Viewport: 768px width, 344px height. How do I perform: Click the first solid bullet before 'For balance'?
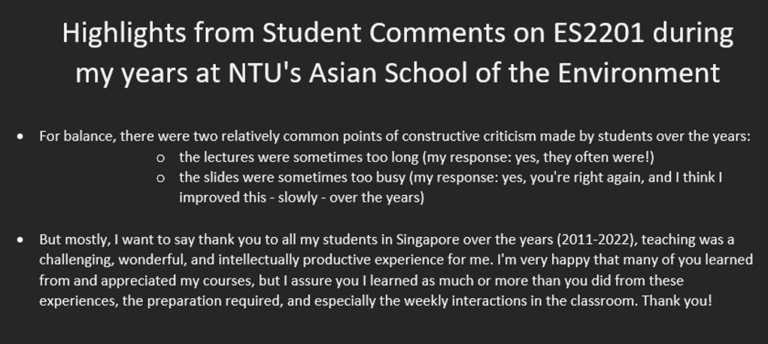point(20,137)
